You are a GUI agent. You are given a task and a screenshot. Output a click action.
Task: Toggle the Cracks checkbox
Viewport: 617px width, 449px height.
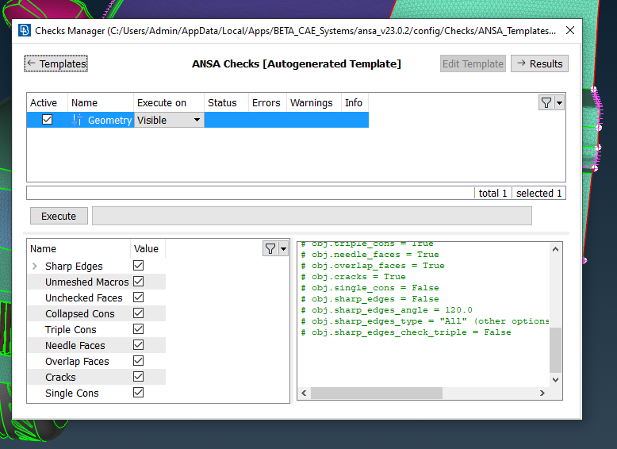(138, 377)
